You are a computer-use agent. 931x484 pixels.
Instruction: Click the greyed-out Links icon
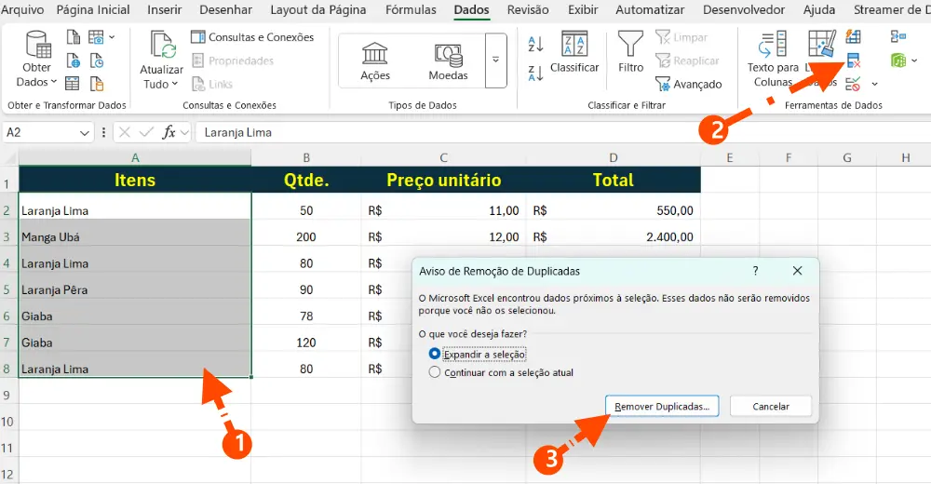pyautogui.click(x=197, y=84)
